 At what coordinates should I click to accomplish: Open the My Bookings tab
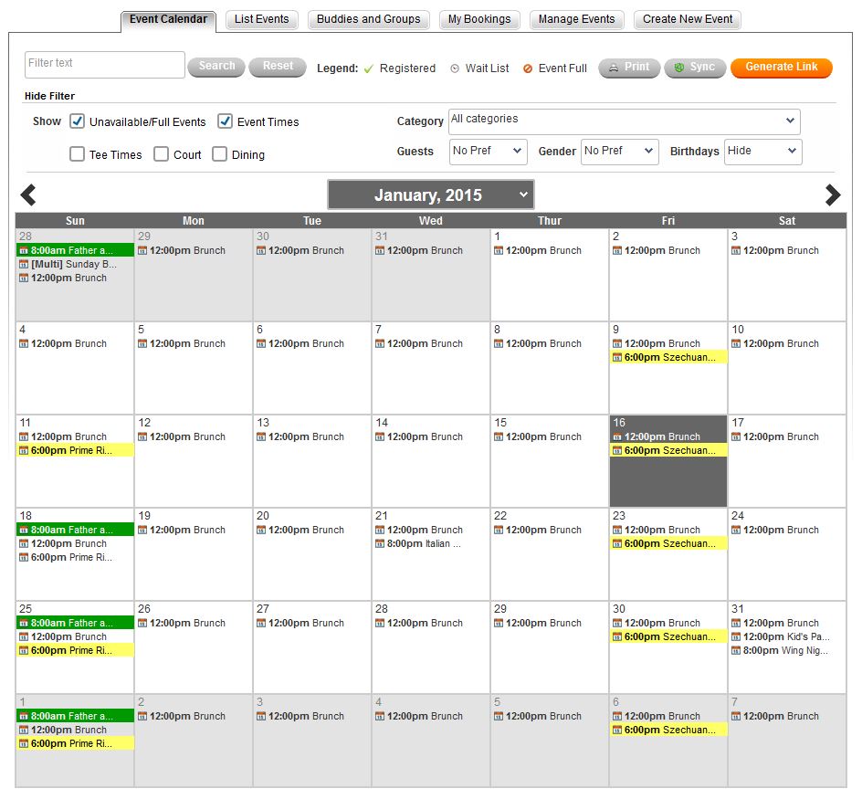point(479,19)
